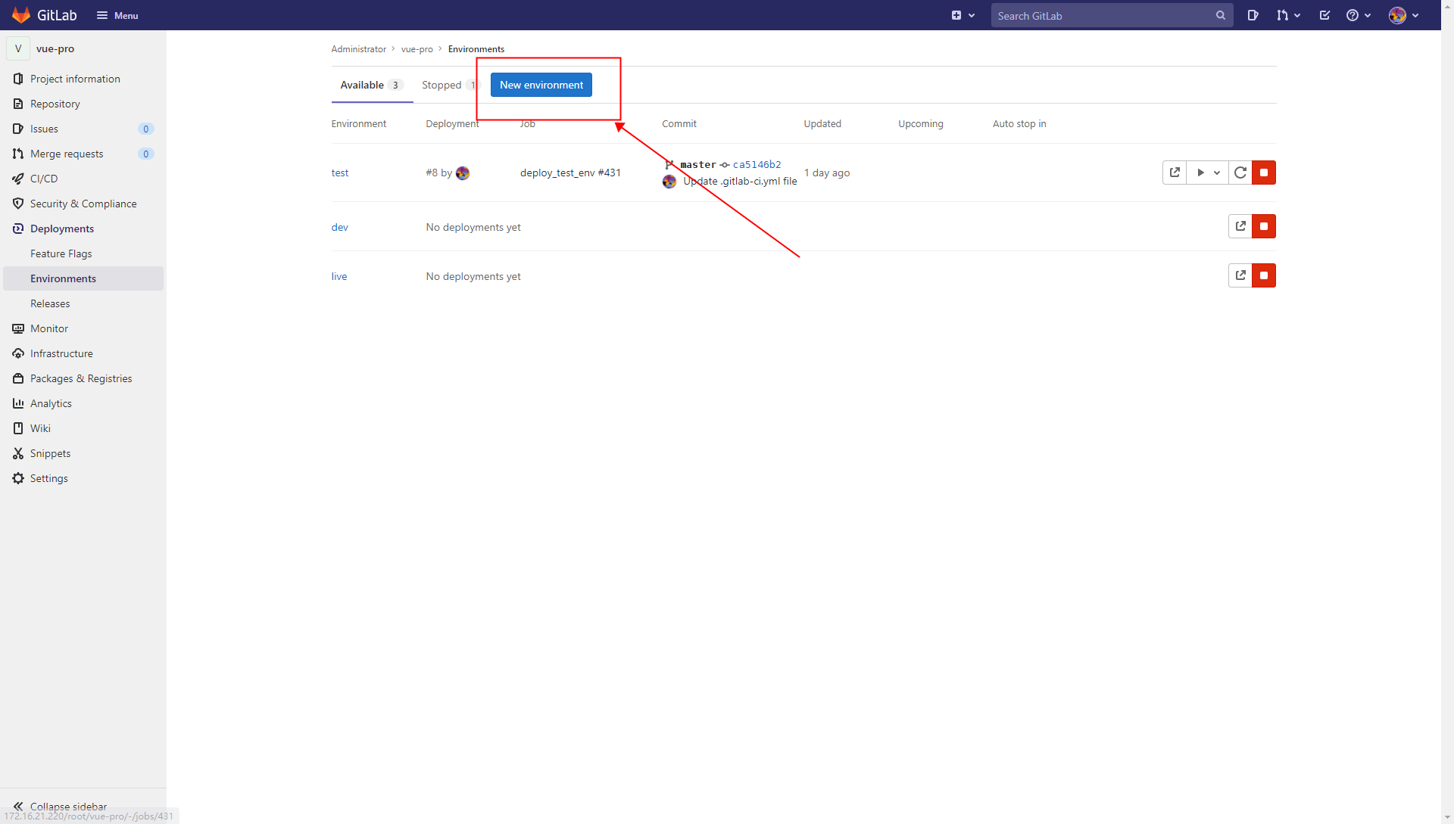Stop the dev environment

pos(1263,226)
